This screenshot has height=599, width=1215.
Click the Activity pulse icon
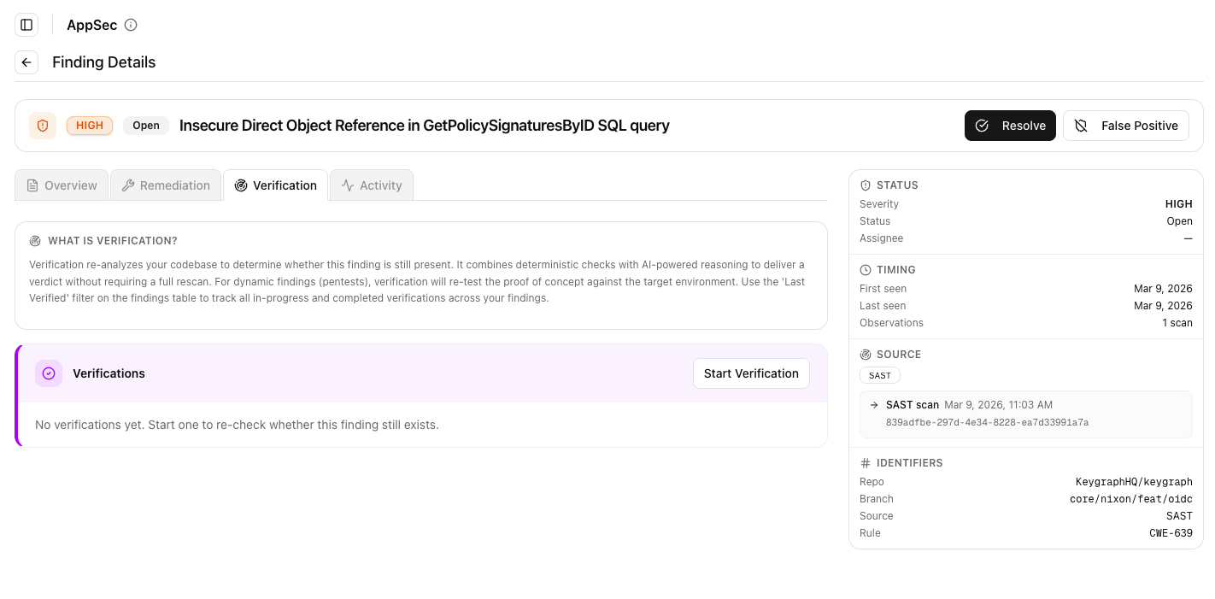(348, 185)
